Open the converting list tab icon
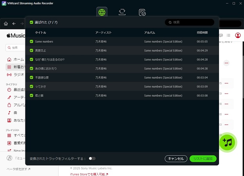This screenshot has height=176, width=244. (x=122, y=12)
